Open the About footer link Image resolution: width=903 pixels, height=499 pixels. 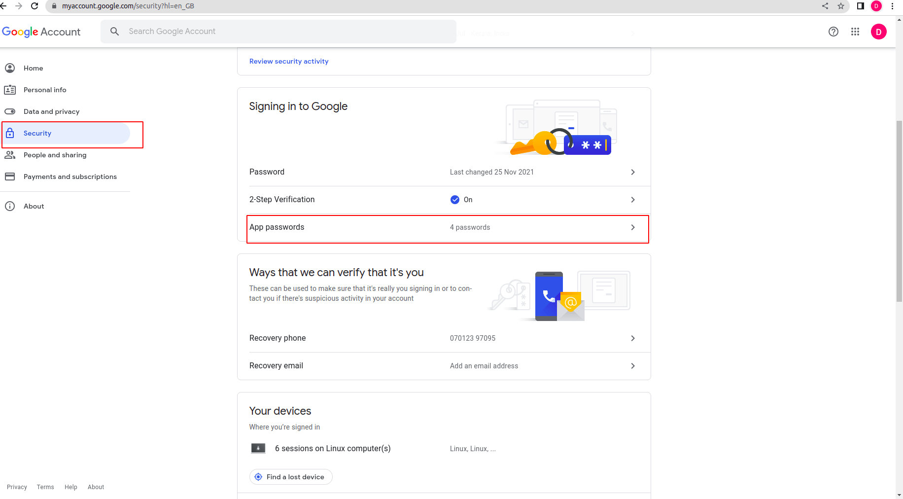(x=96, y=487)
